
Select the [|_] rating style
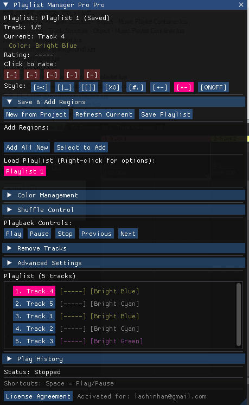coord(65,87)
